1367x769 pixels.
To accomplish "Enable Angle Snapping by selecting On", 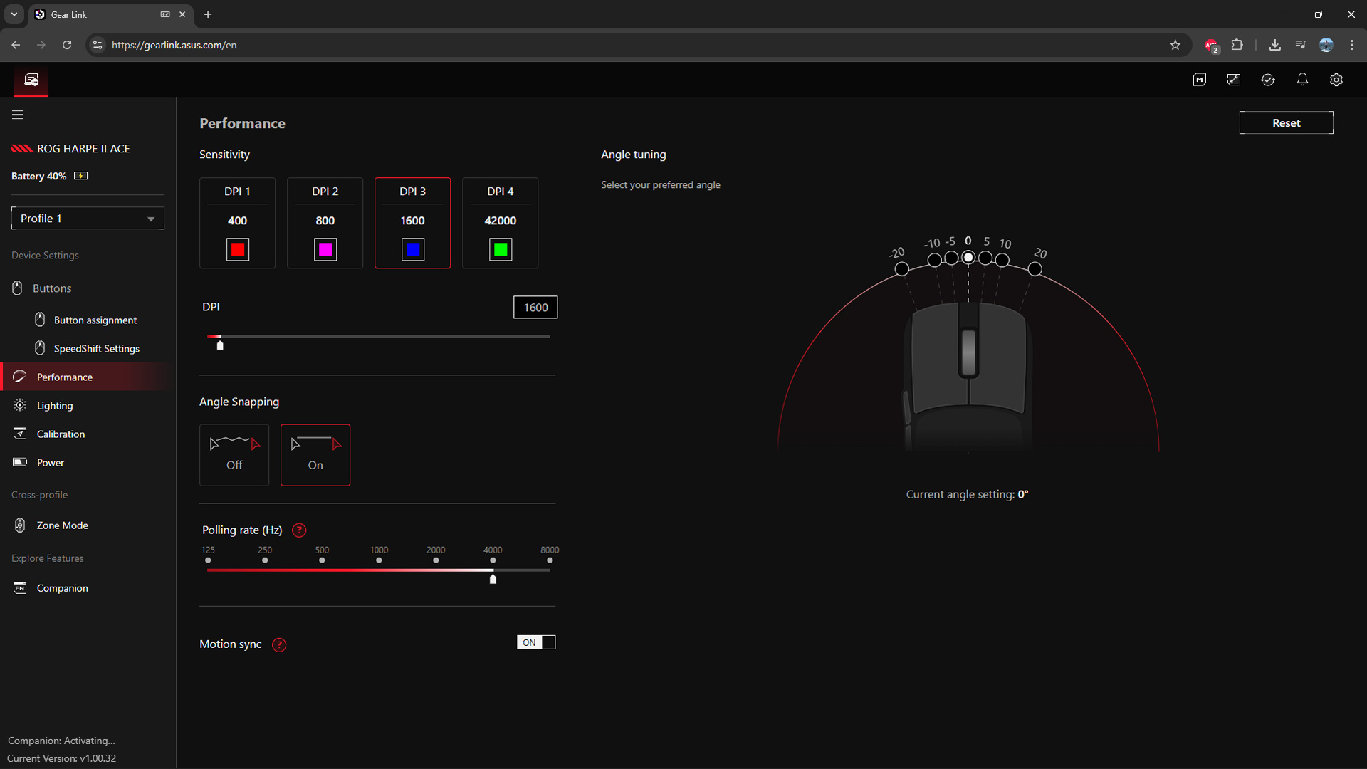I will (315, 454).
